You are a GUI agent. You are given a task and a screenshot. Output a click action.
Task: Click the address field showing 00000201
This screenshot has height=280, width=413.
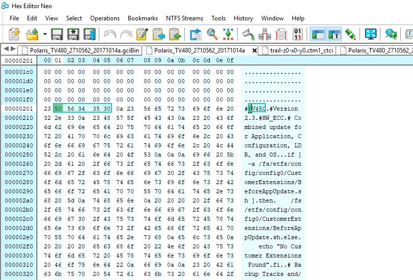19,61
